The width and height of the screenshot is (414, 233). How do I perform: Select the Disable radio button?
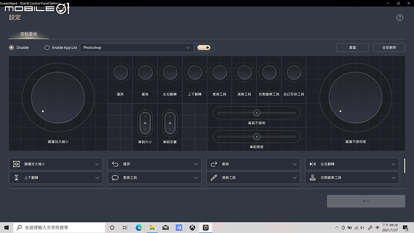coord(11,48)
